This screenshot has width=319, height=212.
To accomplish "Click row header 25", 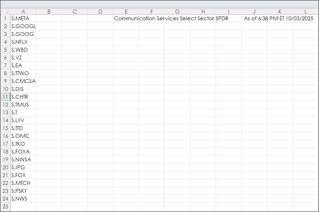I will coord(5,207).
